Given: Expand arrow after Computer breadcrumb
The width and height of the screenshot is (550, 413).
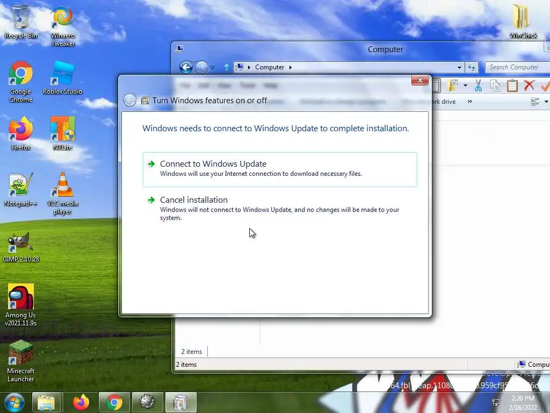Looking at the screenshot, I should coord(291,67).
